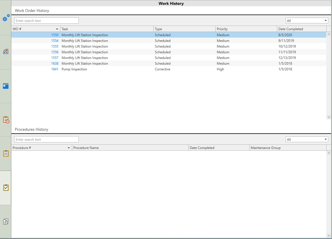Open work order 1556 link
Screen dimensions: 332x239
pyautogui.click(x=55, y=52)
